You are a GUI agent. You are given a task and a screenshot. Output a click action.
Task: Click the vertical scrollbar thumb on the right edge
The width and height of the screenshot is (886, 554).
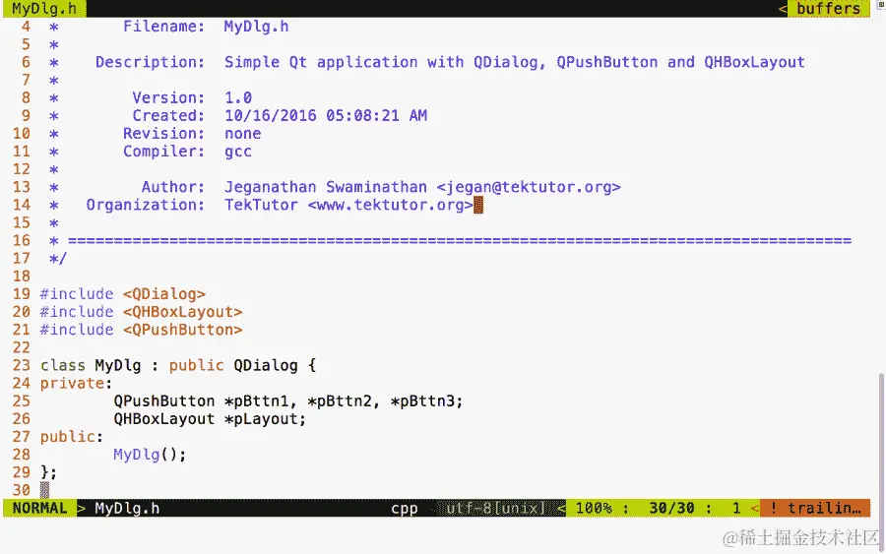pos(881,461)
